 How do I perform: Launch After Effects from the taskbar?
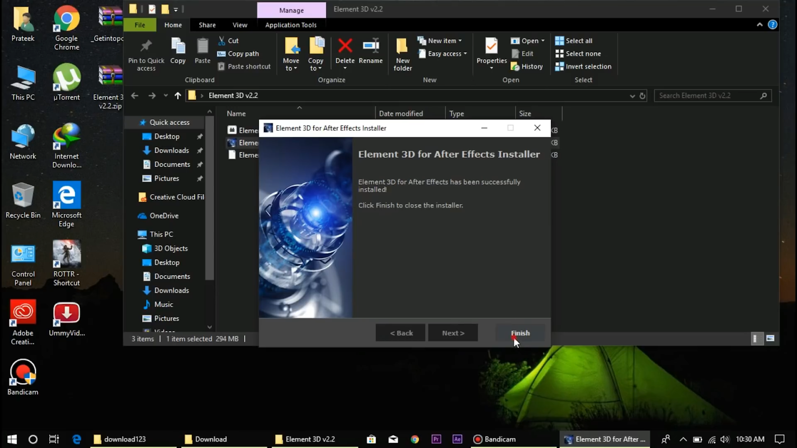pos(457,439)
